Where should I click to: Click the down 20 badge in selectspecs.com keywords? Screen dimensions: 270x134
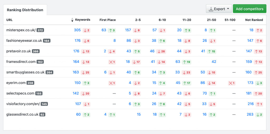pyautogui.click(x=86, y=93)
